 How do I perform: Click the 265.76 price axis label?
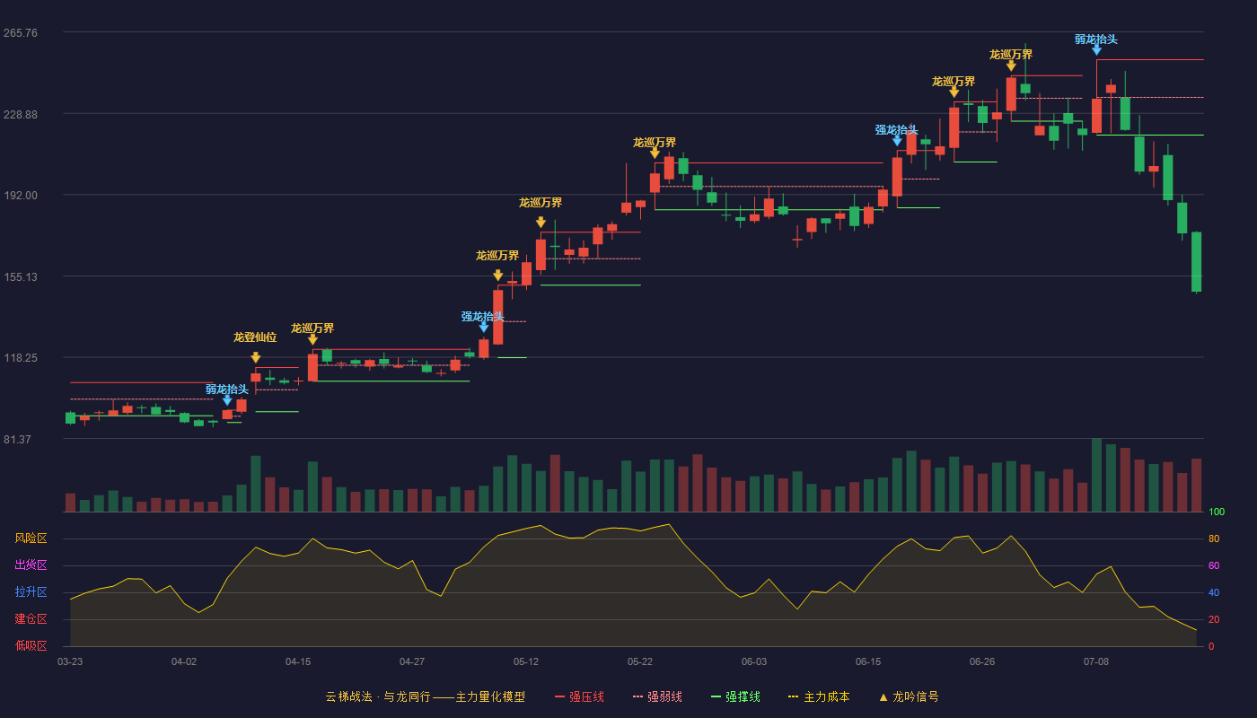[x=21, y=33]
